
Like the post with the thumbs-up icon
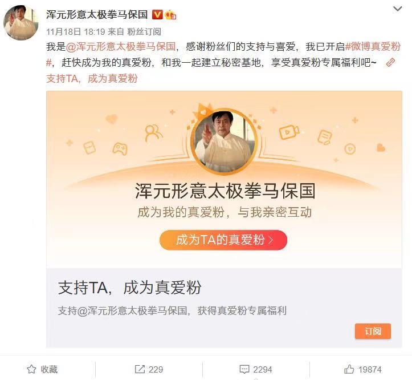(x=349, y=369)
